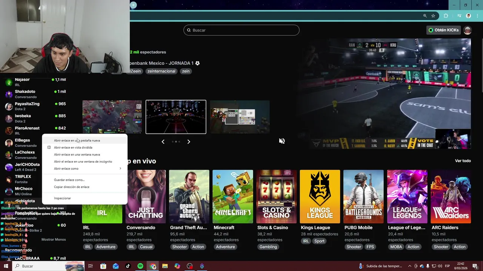Click Spotify icon in taskbar
Viewport: 483px width, 271px height.
coord(140,266)
